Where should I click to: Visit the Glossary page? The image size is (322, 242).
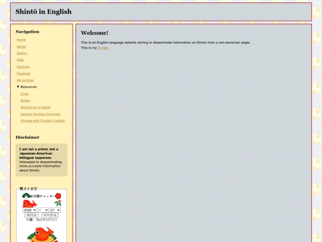point(23,67)
